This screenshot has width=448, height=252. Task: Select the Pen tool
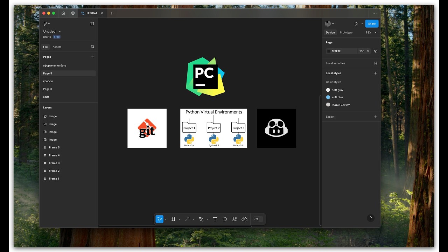(x=201, y=219)
